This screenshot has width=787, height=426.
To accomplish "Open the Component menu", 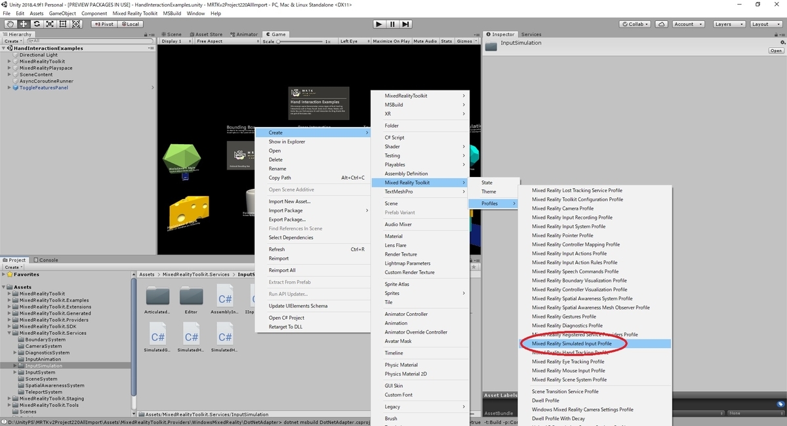I will 94,13.
